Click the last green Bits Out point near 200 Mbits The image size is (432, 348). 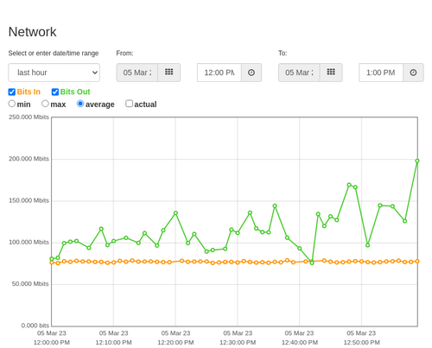coord(417,161)
